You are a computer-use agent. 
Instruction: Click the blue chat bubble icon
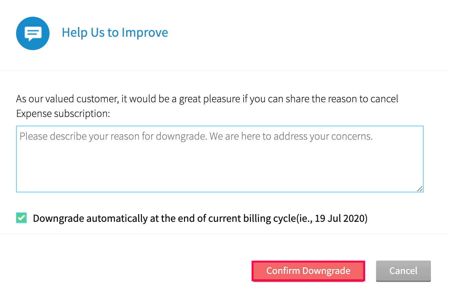(x=33, y=33)
